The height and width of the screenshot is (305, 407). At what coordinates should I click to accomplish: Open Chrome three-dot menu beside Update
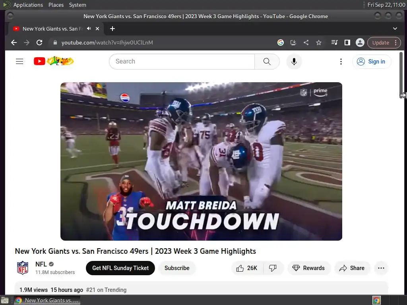(395, 42)
